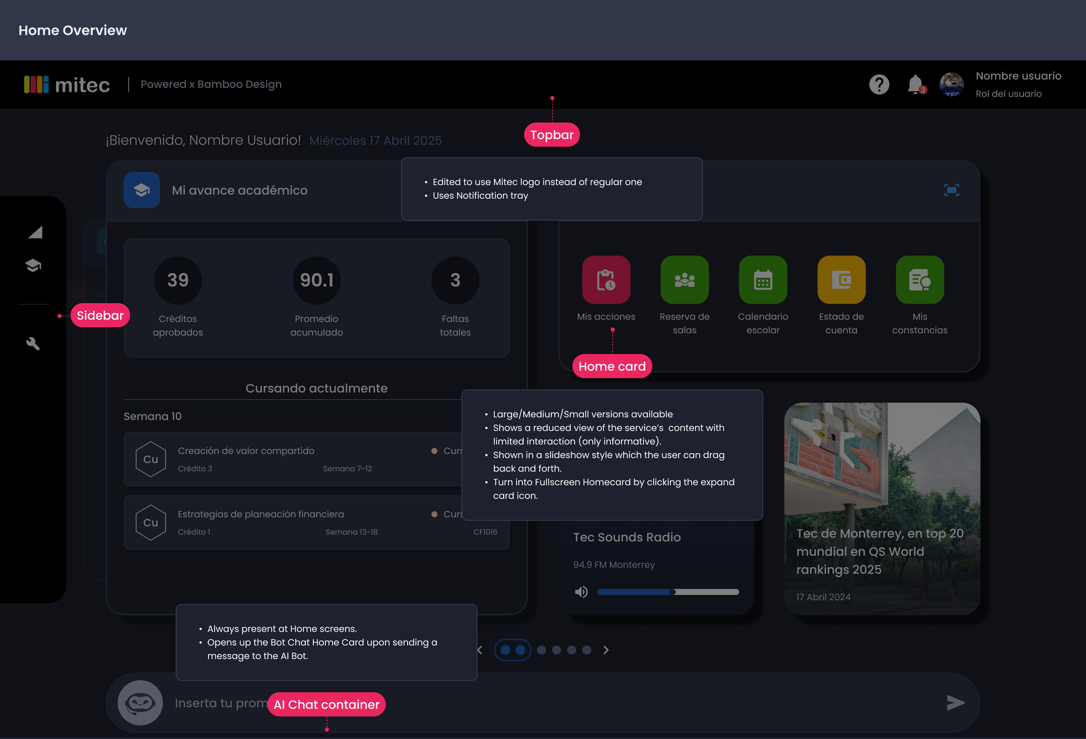Click the sidebar triangle signal icon
Image resolution: width=1086 pixels, height=739 pixels.
(x=35, y=232)
